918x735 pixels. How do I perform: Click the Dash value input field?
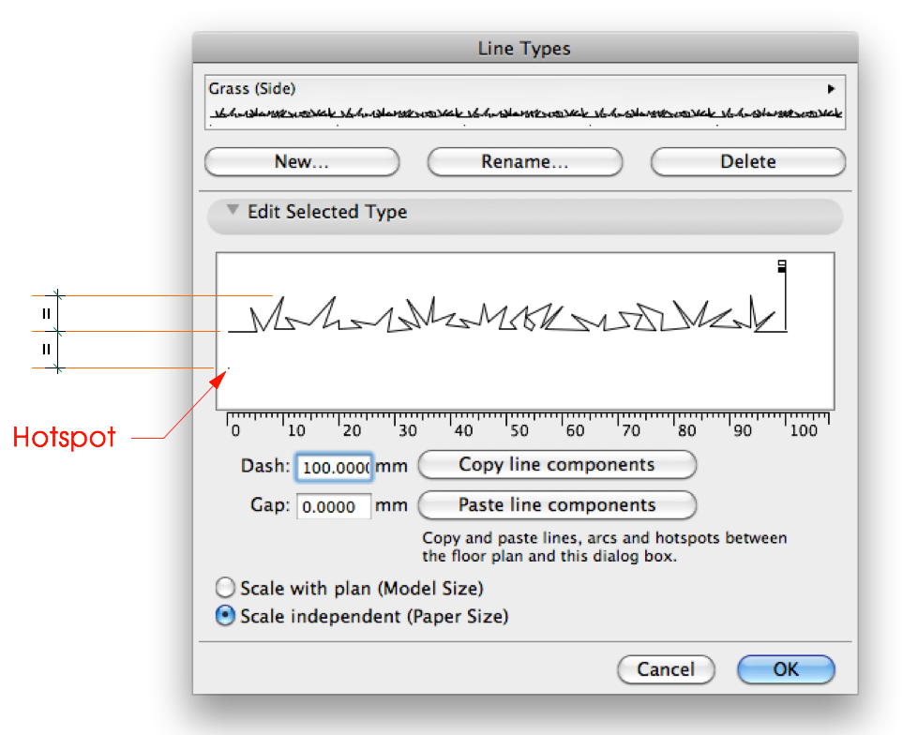335,468
